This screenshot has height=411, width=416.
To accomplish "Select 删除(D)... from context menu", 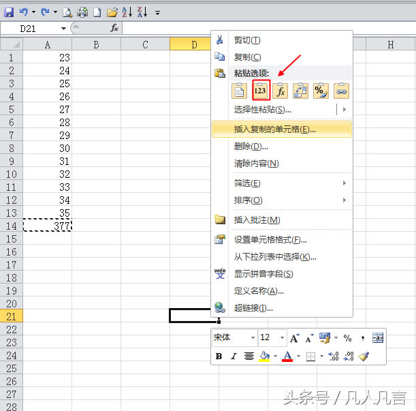I will (x=283, y=146).
